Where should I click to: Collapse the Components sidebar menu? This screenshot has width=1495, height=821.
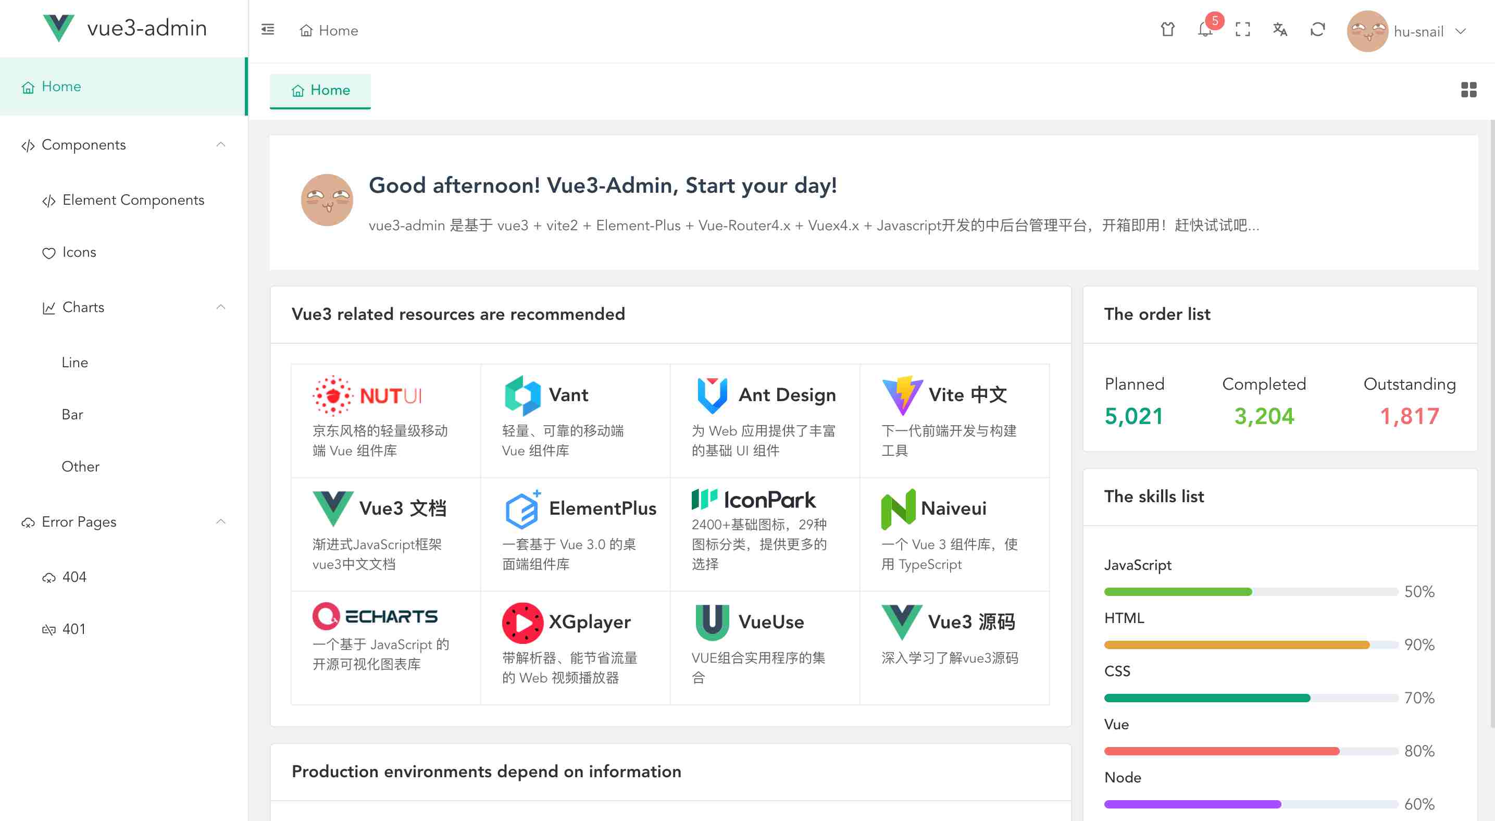123,144
